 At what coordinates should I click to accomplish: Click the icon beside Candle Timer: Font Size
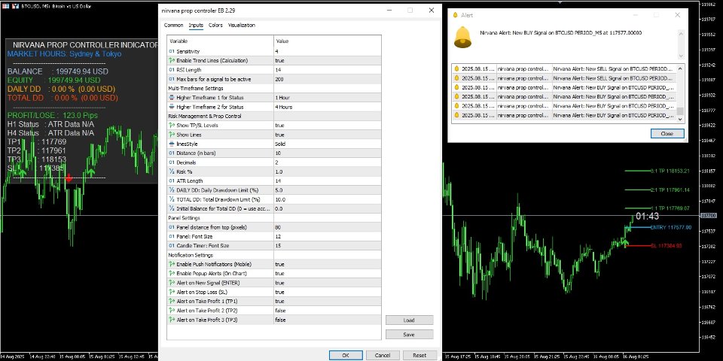pyautogui.click(x=172, y=246)
